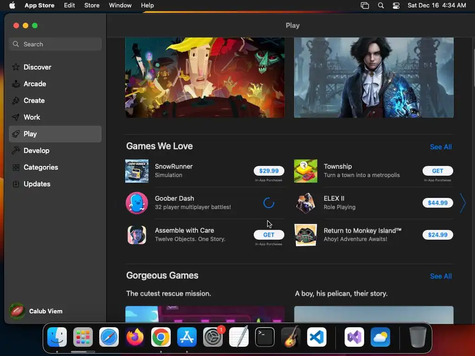See All for Games We Love

441,147
